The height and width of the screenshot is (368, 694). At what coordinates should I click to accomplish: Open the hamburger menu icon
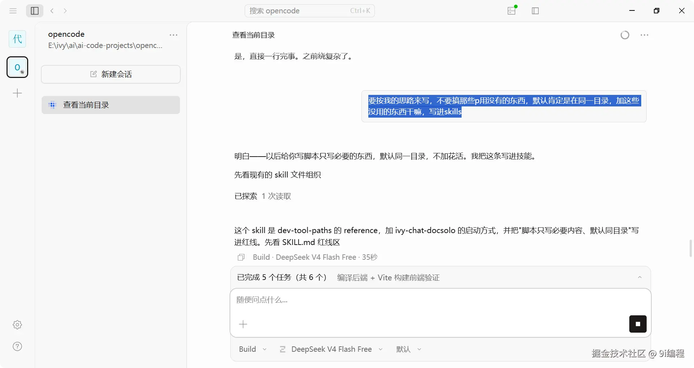coord(13,11)
